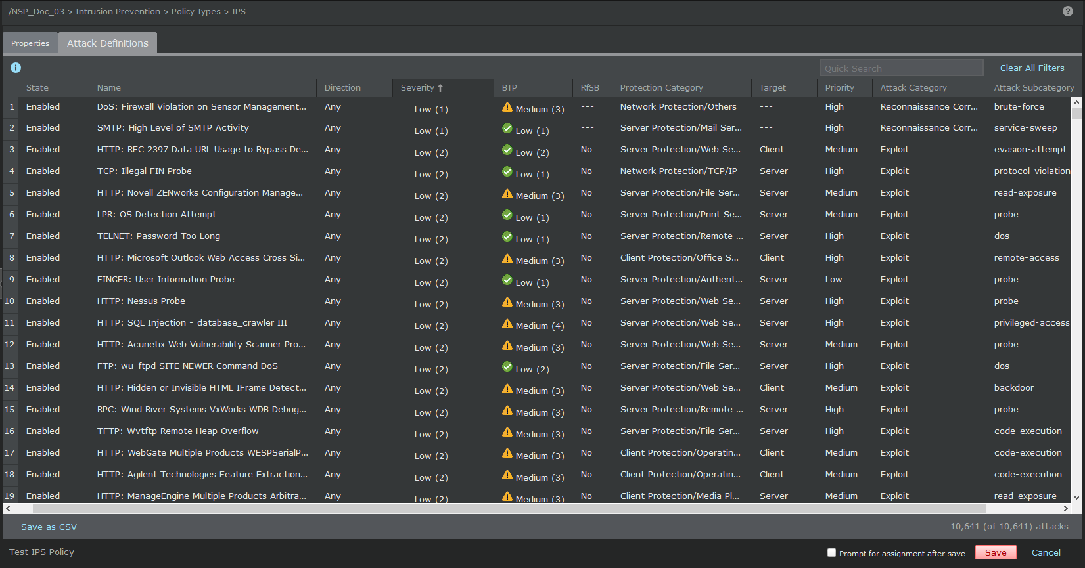
Task: Click the vertical scrollbar down arrow
Action: pos(1076,498)
